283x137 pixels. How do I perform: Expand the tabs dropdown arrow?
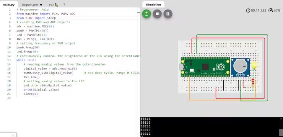tap(64, 4)
